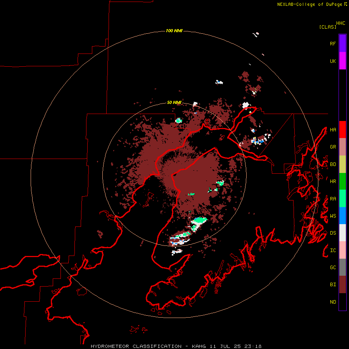This screenshot has height=349, width=349.
Task: Click the UK magenta legend swatch
Action: pos(342,61)
